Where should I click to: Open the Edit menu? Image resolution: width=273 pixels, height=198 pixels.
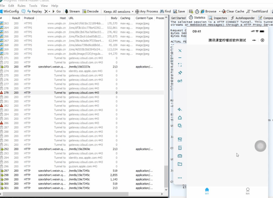click(11, 6)
